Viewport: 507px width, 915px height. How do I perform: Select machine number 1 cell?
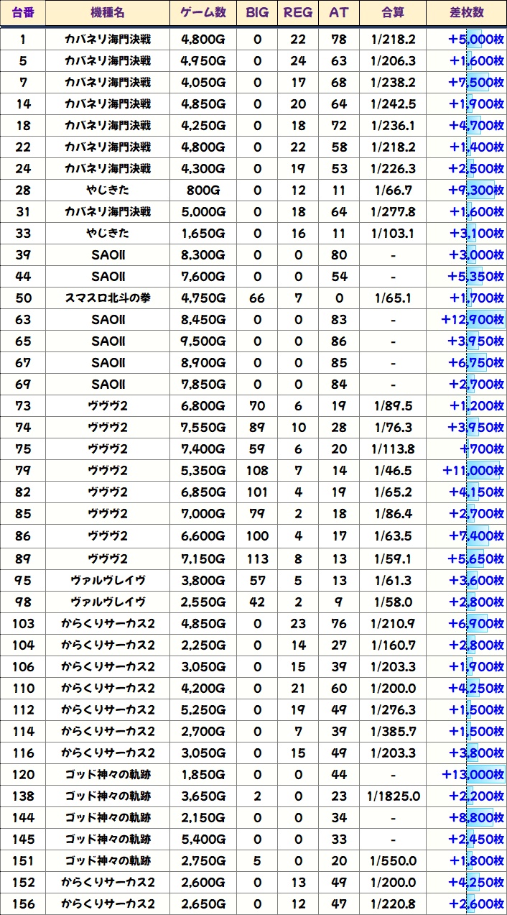pyautogui.click(x=23, y=39)
